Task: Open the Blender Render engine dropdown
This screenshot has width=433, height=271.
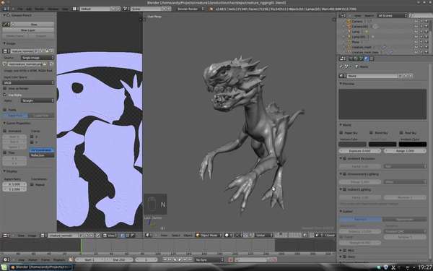Action: tap(191, 9)
